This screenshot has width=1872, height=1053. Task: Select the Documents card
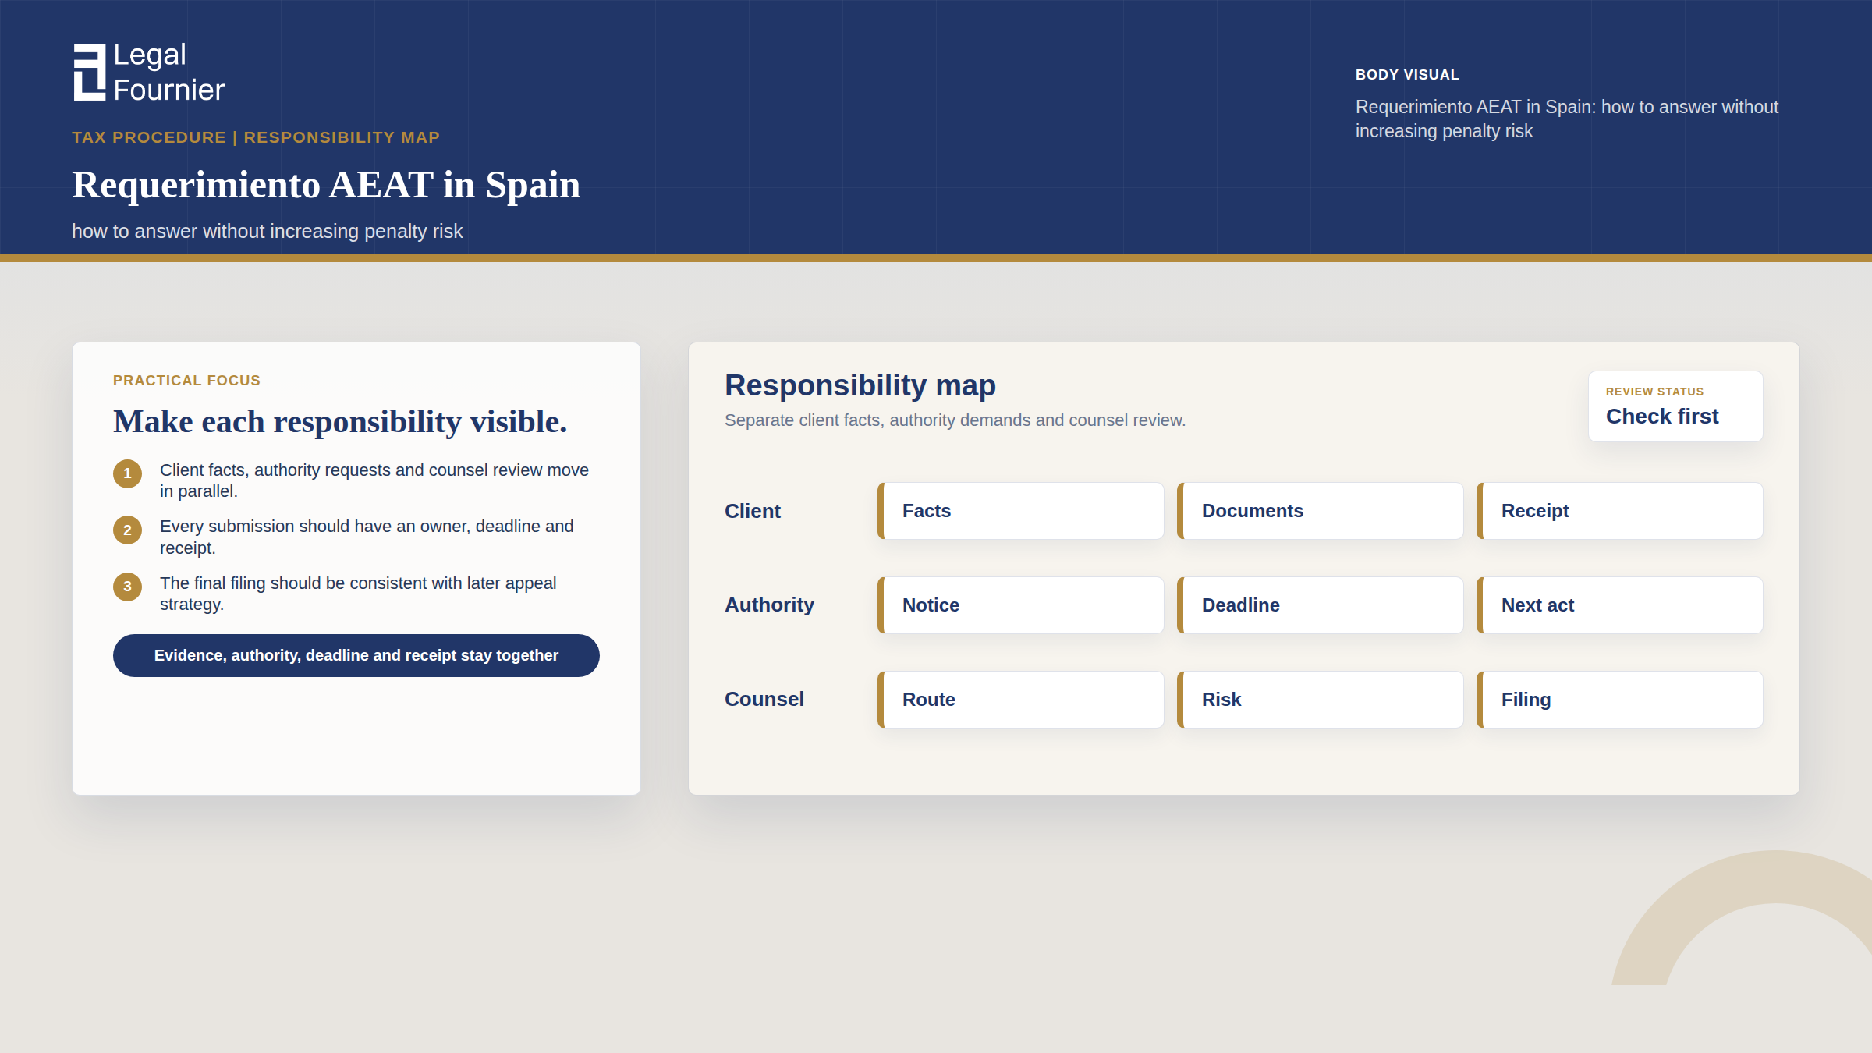(x=1320, y=511)
